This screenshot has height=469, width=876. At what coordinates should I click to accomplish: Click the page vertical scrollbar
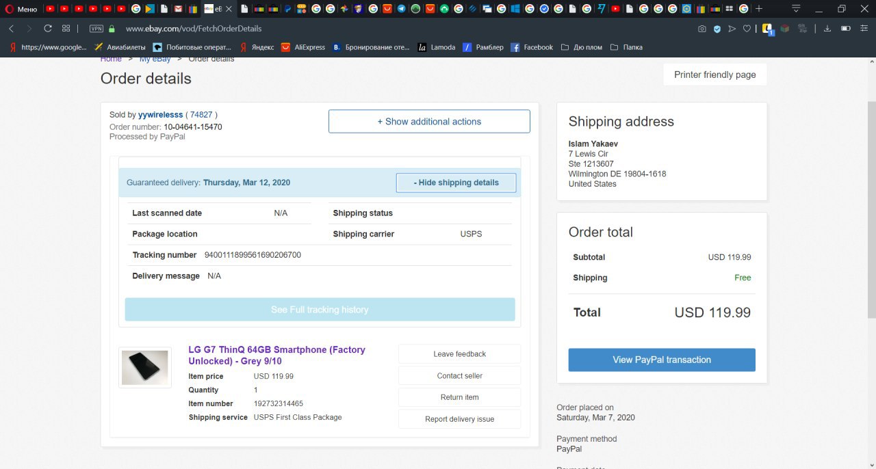point(871,209)
